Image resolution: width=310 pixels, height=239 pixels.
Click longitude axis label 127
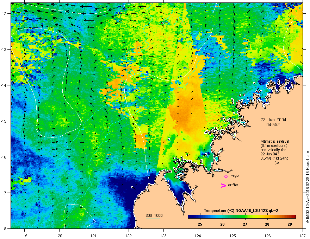pos(303,235)
